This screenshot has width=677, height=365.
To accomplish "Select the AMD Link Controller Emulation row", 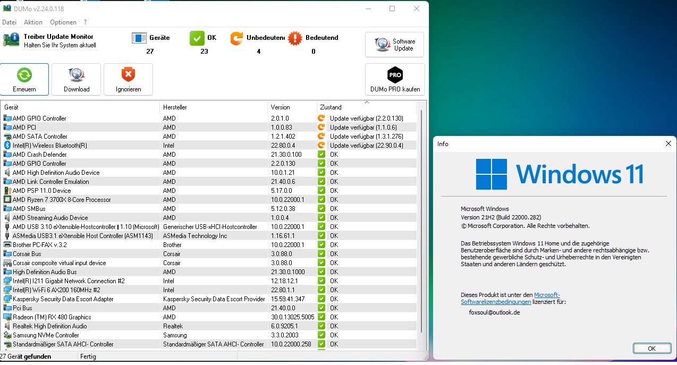I will pyautogui.click(x=209, y=182).
